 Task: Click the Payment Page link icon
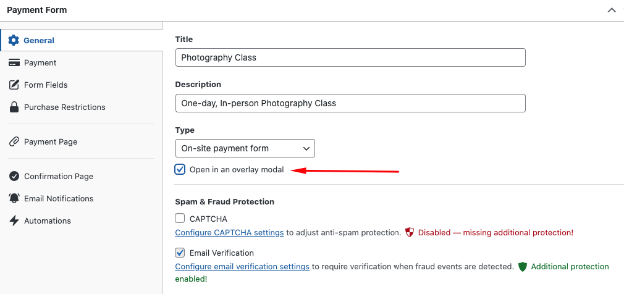(14, 141)
